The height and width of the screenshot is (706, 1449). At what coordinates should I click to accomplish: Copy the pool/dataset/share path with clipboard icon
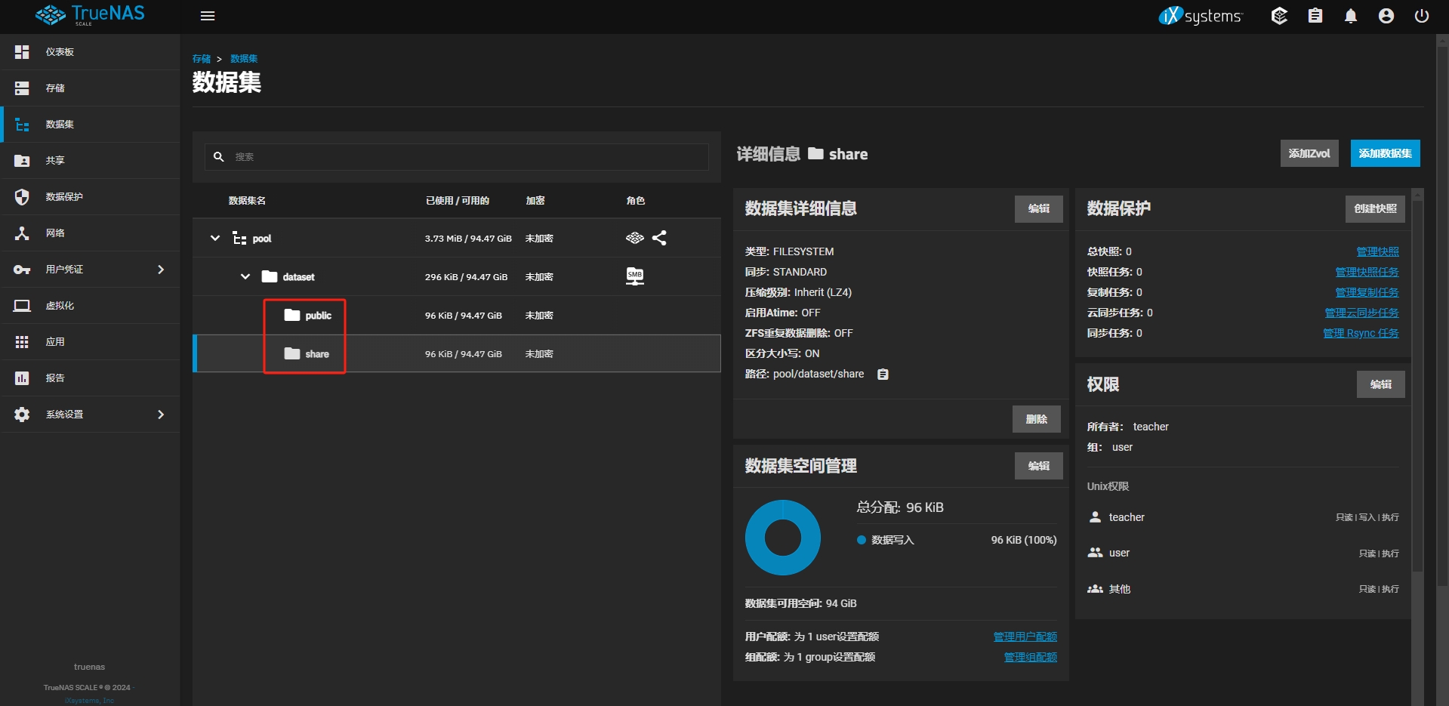[883, 375]
